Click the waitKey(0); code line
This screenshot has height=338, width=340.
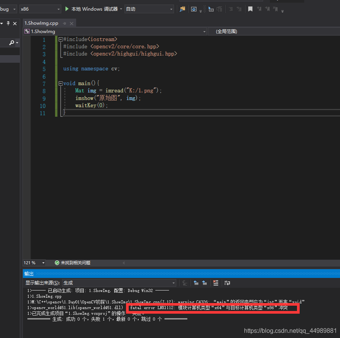tap(91, 105)
